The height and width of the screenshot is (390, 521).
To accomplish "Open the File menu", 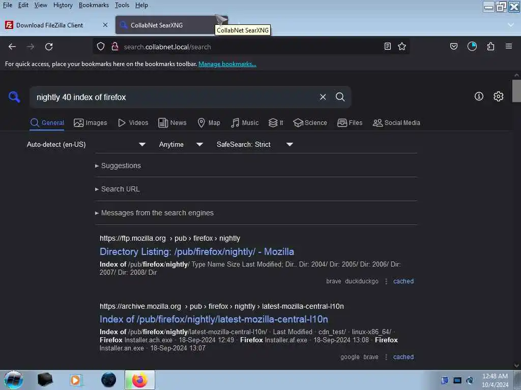I will coord(7,5).
